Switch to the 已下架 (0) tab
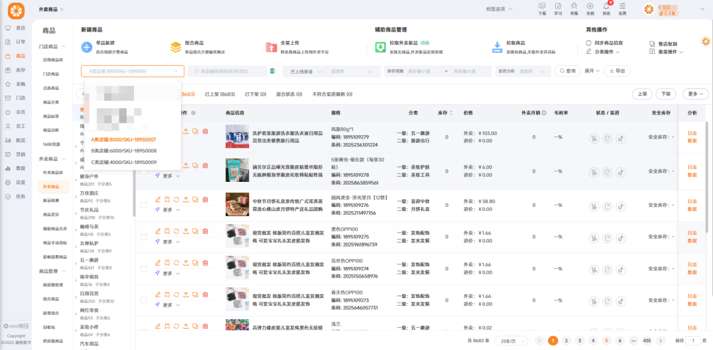 (x=255, y=94)
